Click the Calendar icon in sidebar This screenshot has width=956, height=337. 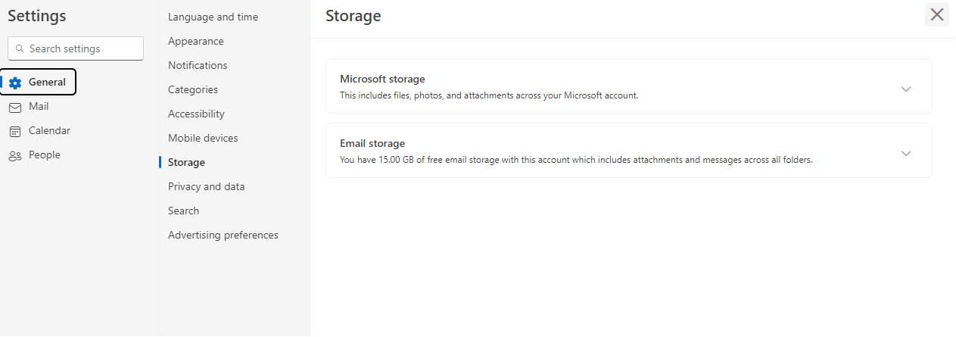(15, 132)
